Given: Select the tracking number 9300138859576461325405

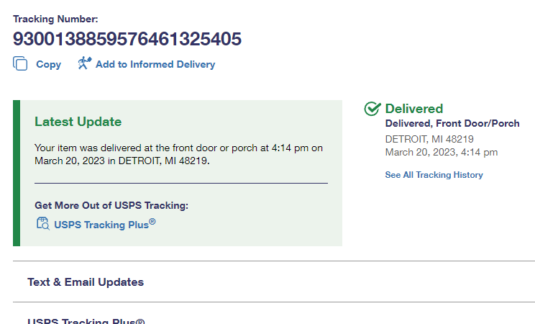Looking at the screenshot, I should 127,39.
